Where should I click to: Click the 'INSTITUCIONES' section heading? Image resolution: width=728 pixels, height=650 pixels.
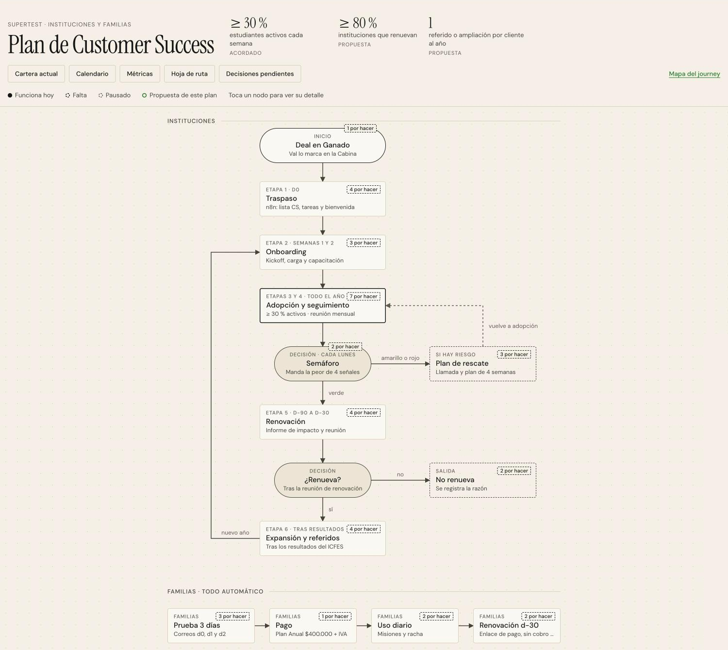pyautogui.click(x=191, y=121)
